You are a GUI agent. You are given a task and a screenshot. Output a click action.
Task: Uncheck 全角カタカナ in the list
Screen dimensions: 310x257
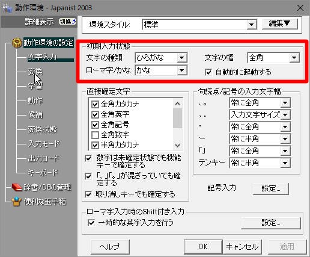coord(95,104)
